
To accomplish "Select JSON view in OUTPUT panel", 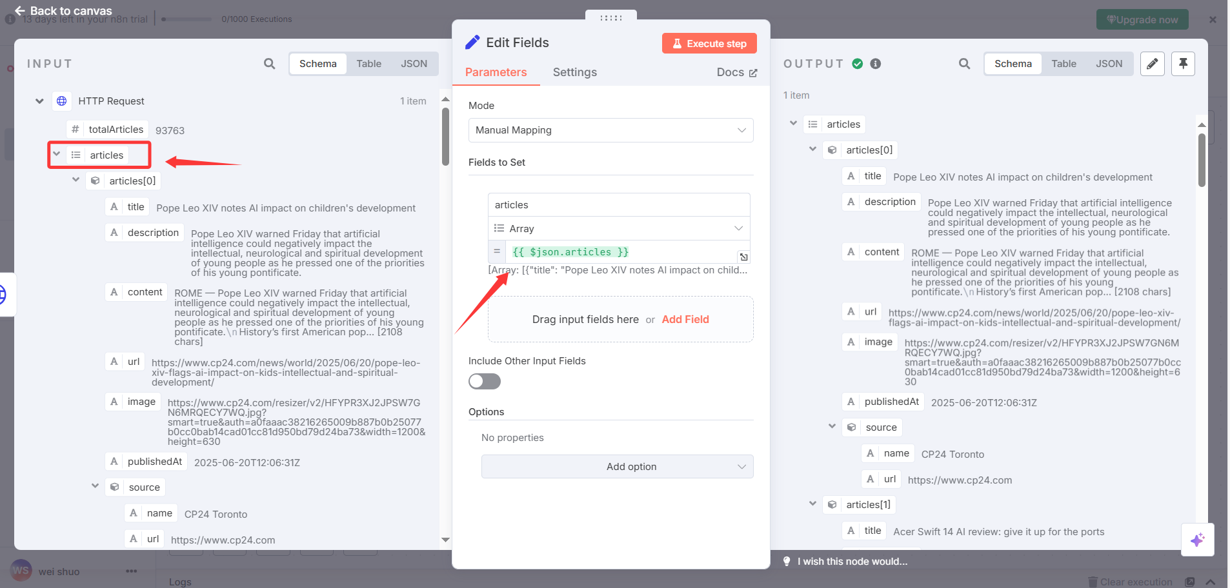I will [x=1109, y=64].
